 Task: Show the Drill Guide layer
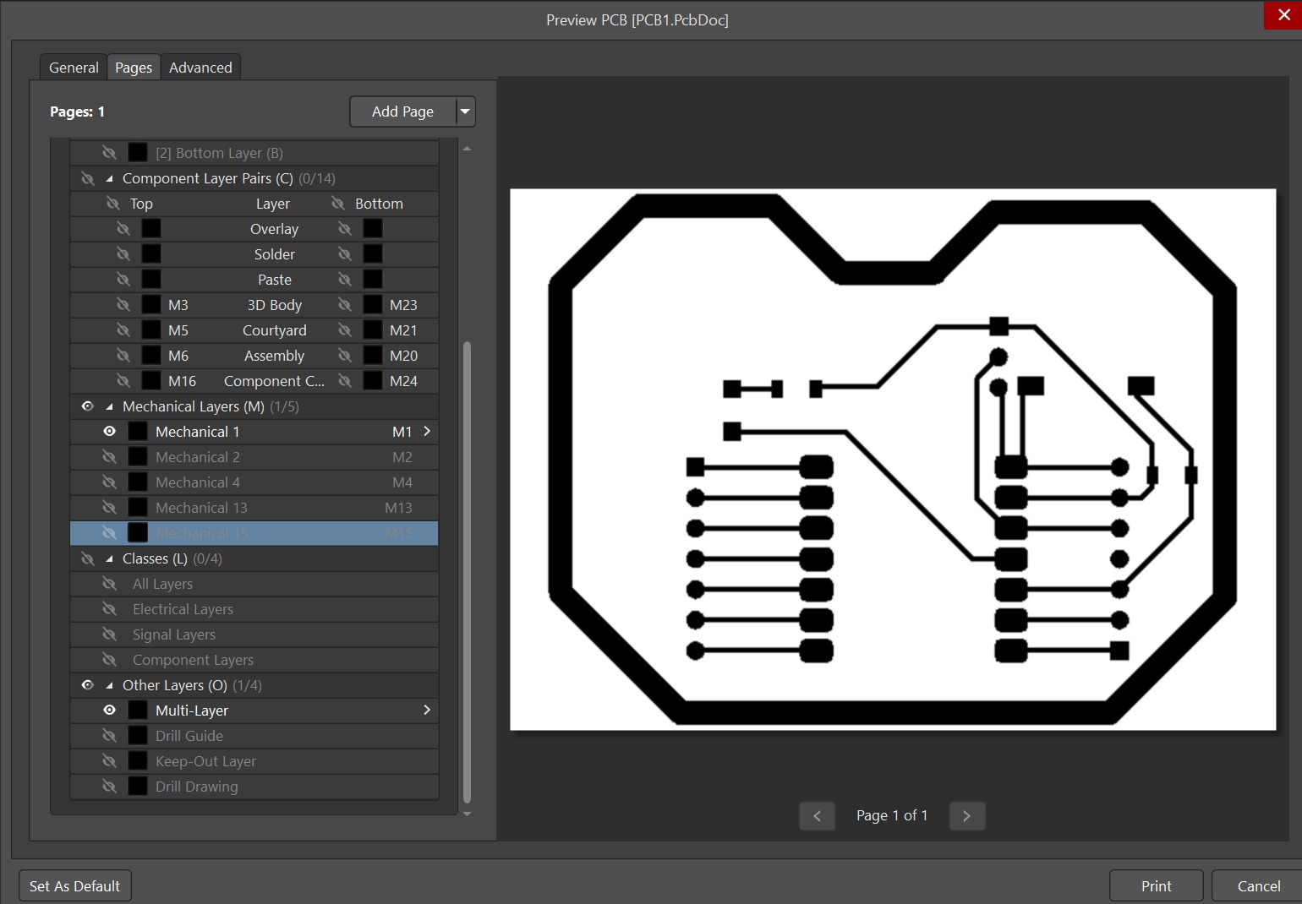click(x=109, y=736)
